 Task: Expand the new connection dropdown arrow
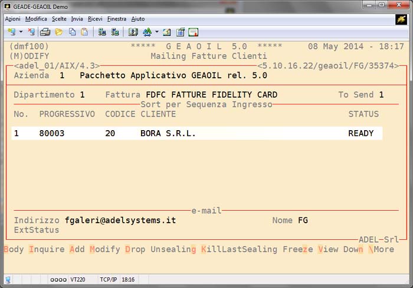(x=21, y=32)
